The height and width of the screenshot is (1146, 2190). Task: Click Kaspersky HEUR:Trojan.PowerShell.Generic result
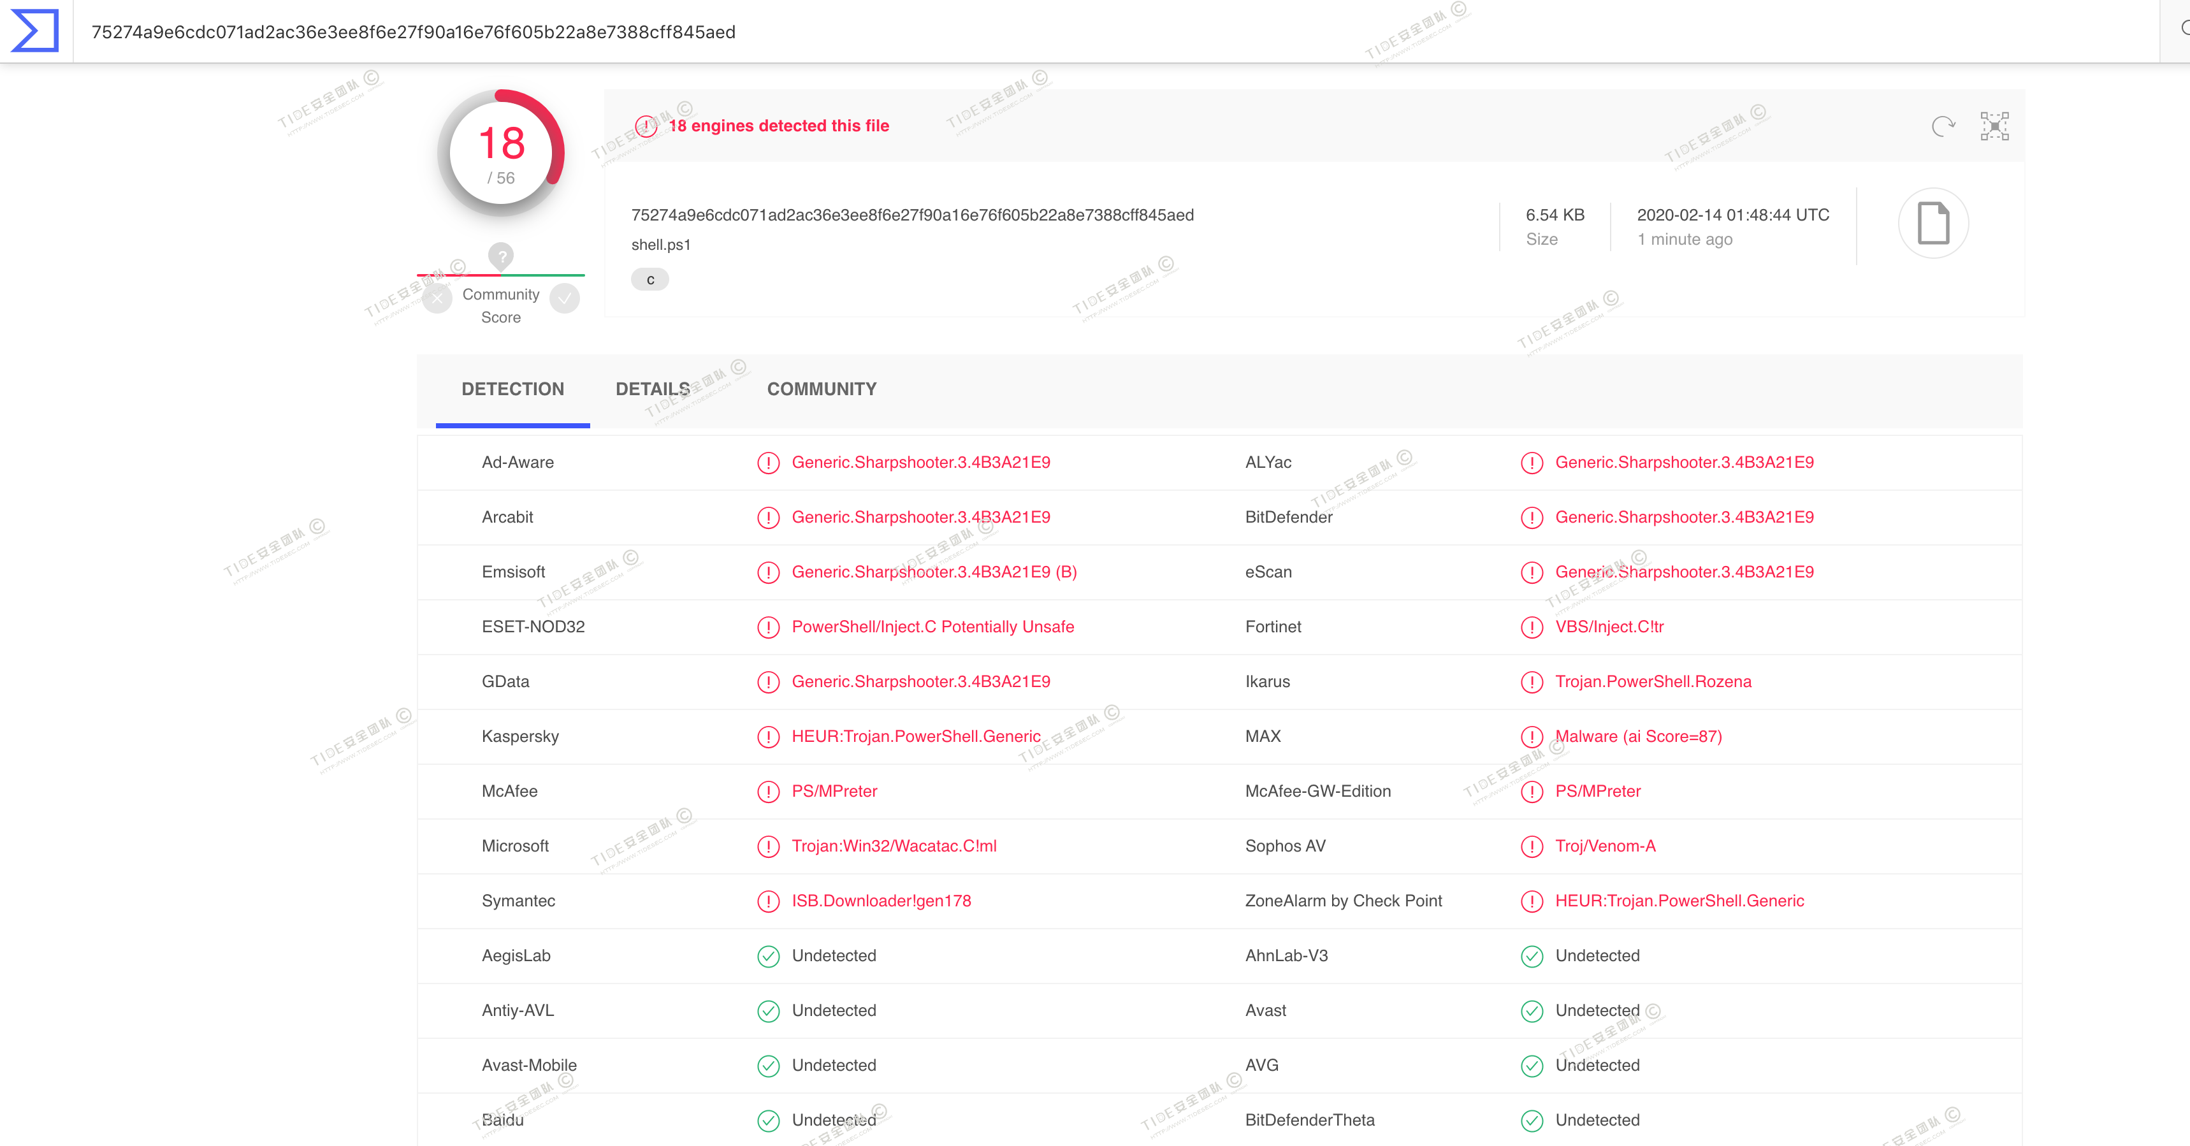click(916, 736)
